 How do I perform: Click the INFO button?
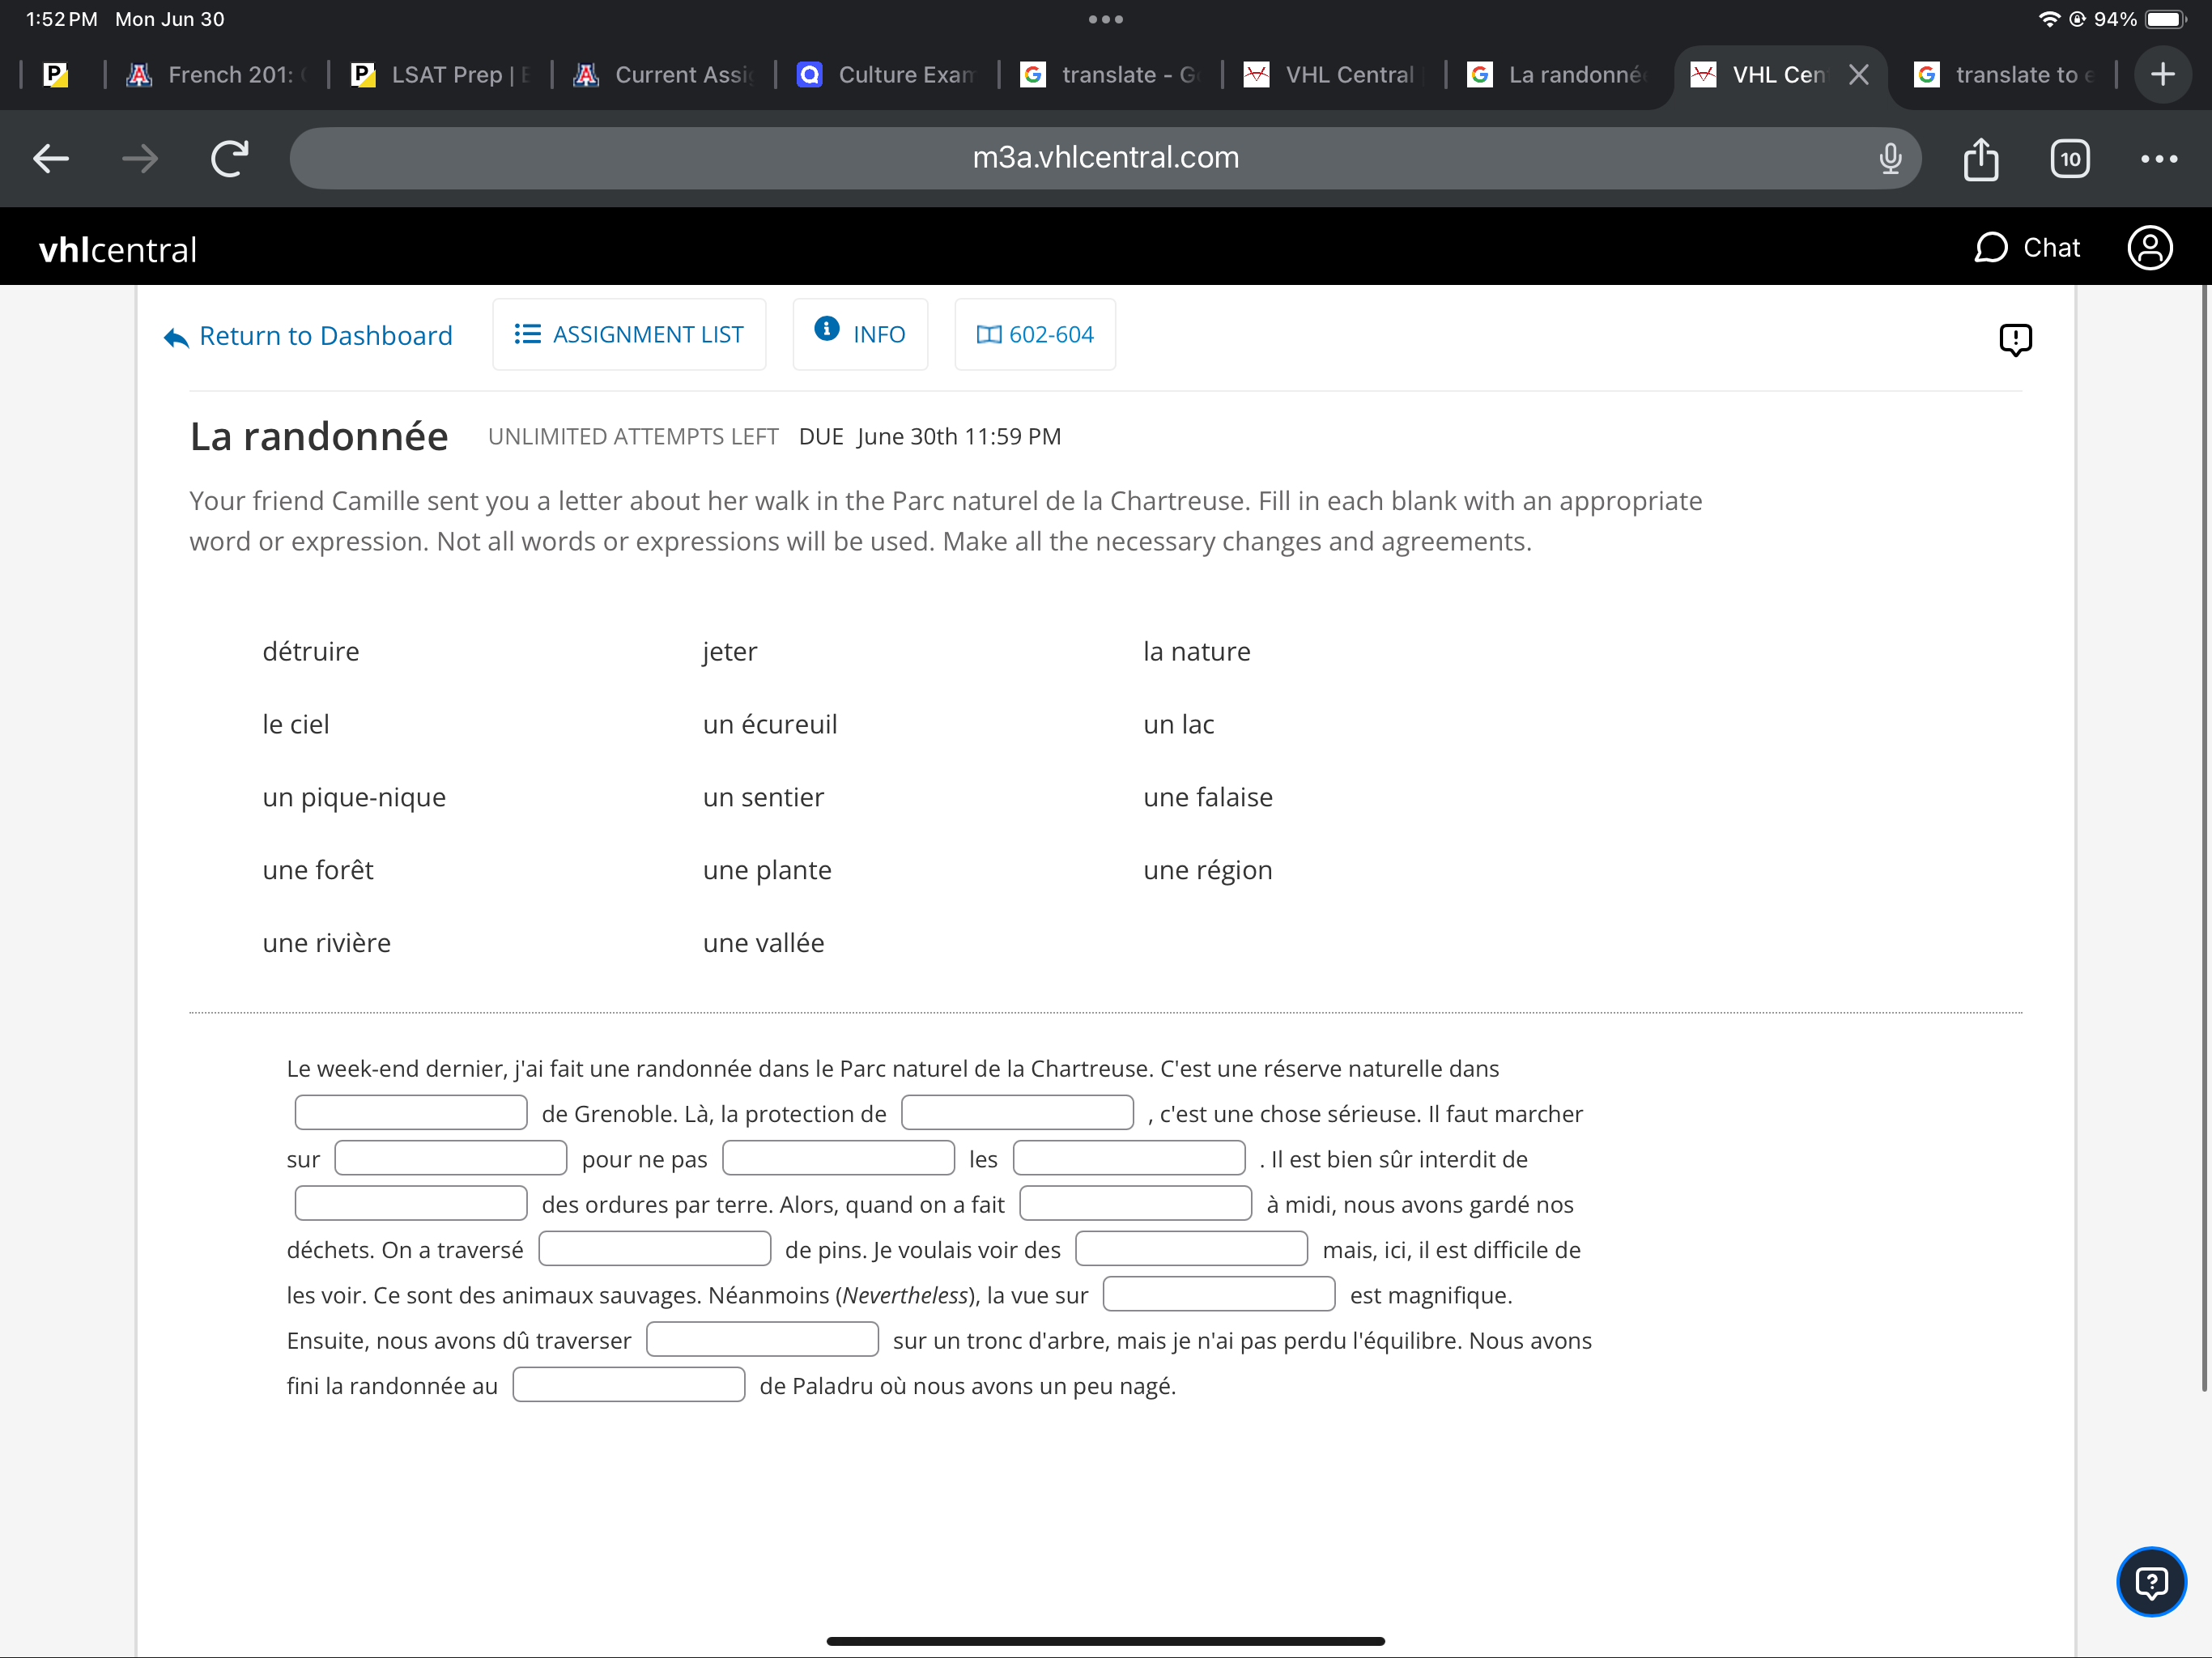[x=860, y=334]
